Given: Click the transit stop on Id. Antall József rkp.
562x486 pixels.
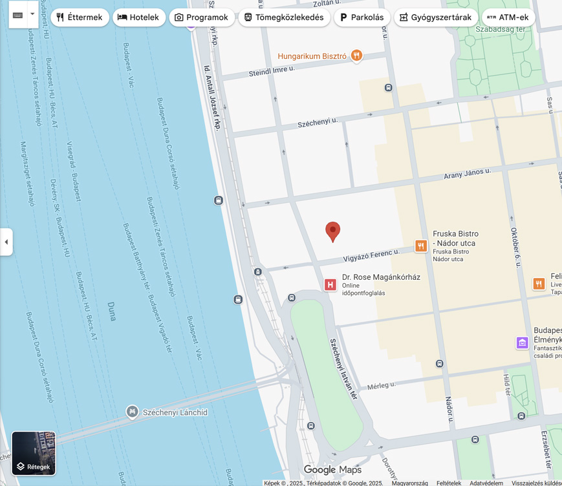Looking at the screenshot, I should [219, 200].
